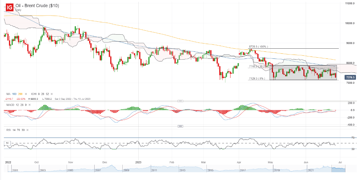The width and height of the screenshot is (361, 180).
Task: Select the 8729.3 (100%) Fibonacci label
Action: tap(258, 47)
